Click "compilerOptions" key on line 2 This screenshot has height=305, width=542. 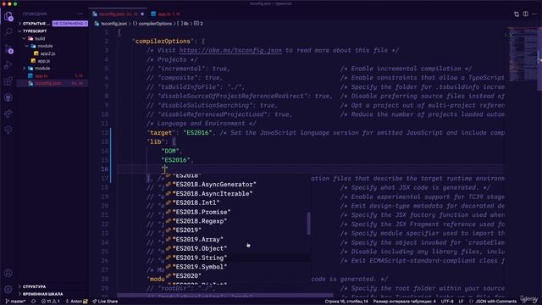coord(163,42)
